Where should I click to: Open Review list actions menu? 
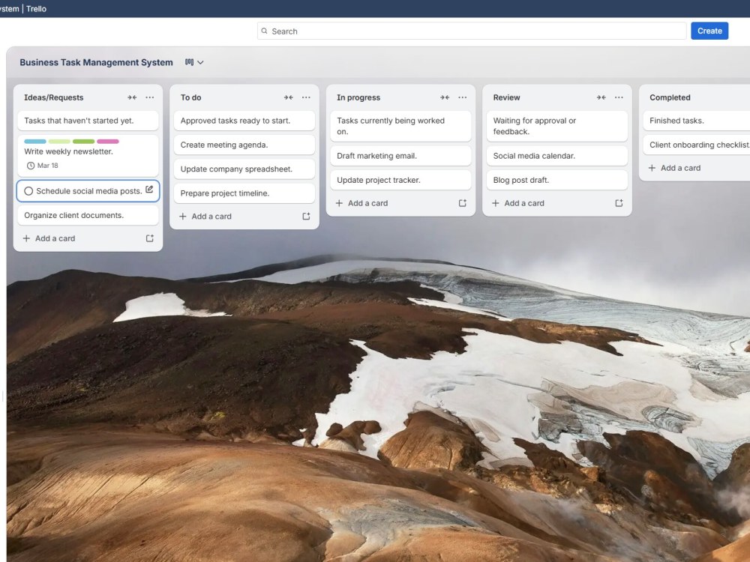(619, 97)
